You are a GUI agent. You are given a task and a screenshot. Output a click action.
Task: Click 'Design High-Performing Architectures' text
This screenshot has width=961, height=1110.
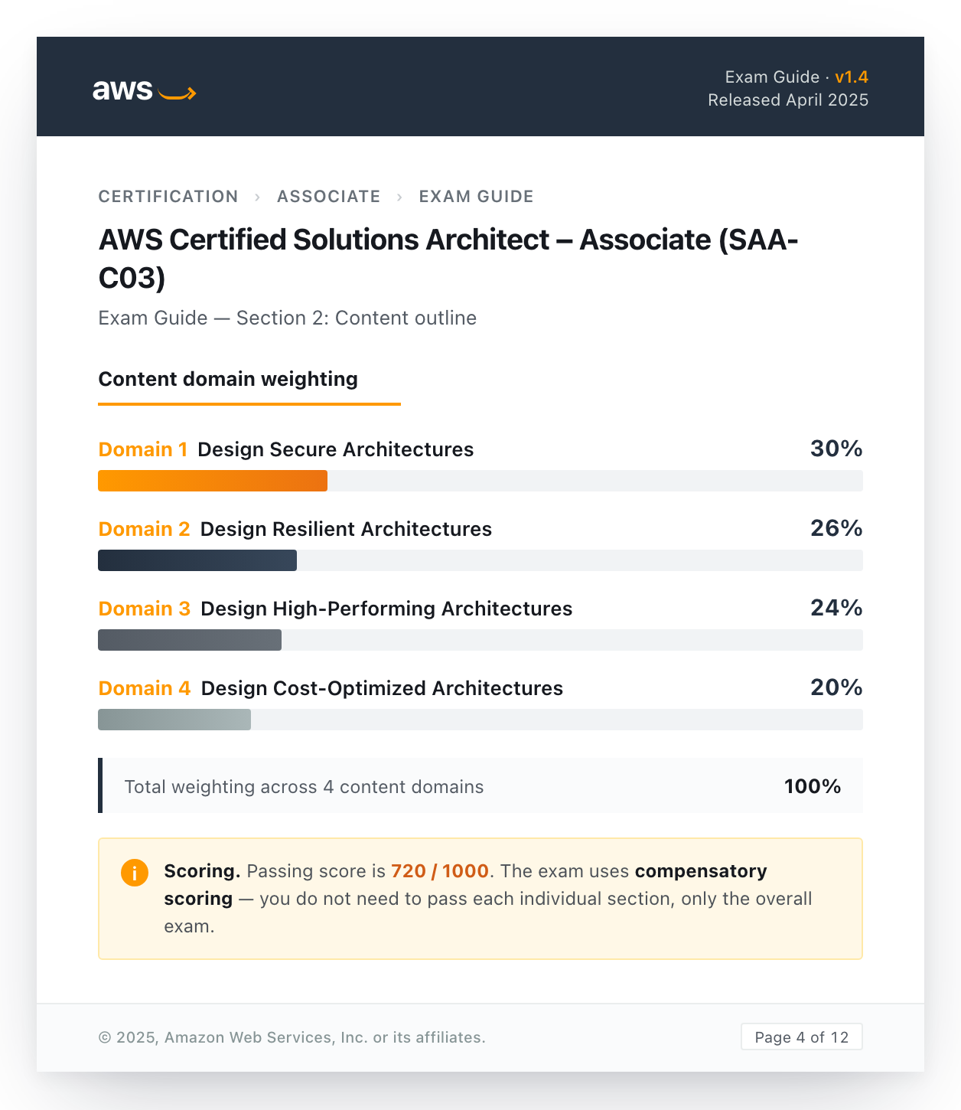(x=386, y=609)
